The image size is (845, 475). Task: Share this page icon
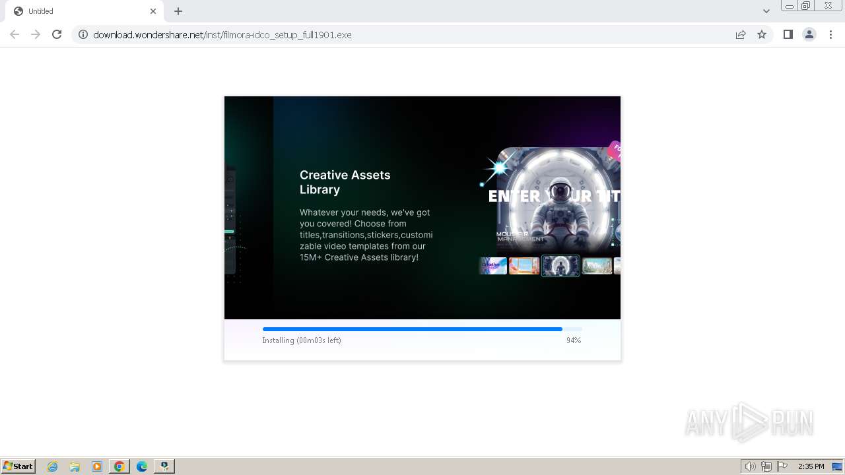tap(741, 34)
